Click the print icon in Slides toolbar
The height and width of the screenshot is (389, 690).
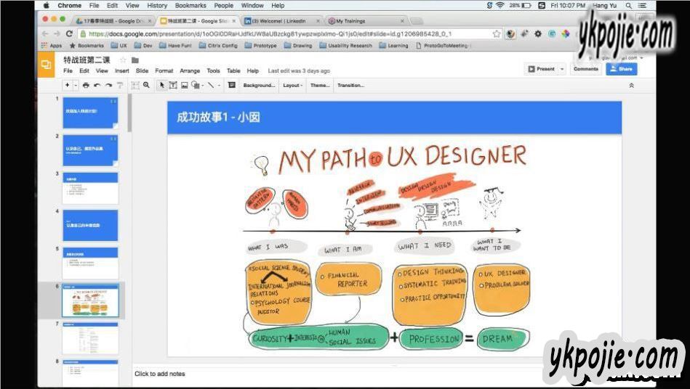(x=86, y=85)
